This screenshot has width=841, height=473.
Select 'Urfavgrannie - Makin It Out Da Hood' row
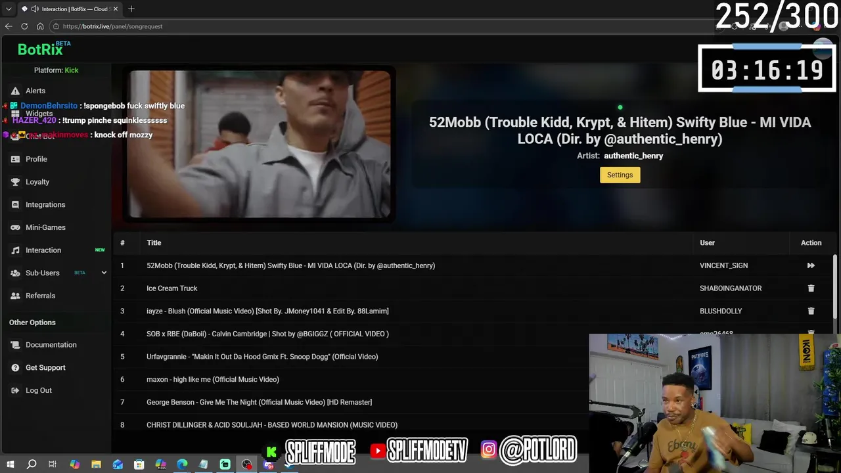pos(262,357)
